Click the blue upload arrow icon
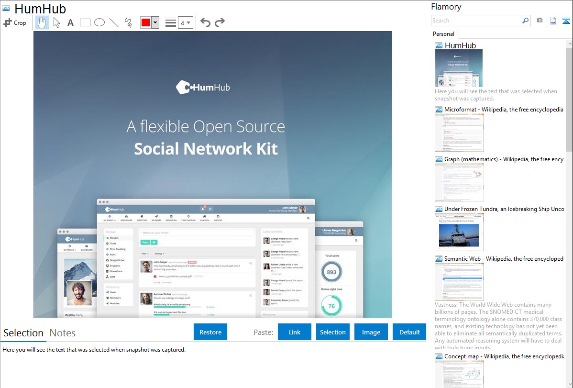The height and width of the screenshot is (388, 573). point(566,21)
